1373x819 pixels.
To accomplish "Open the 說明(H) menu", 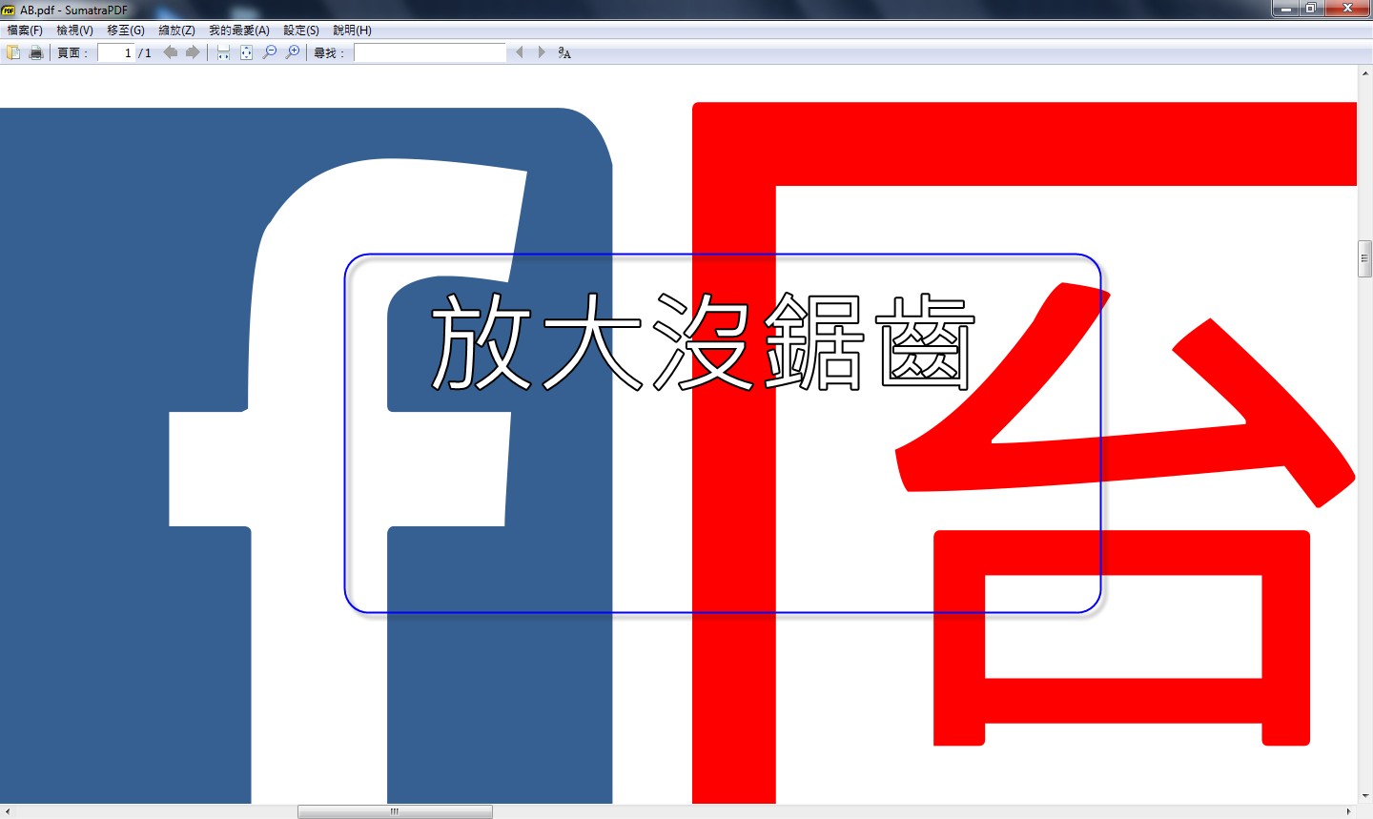I will tap(353, 31).
